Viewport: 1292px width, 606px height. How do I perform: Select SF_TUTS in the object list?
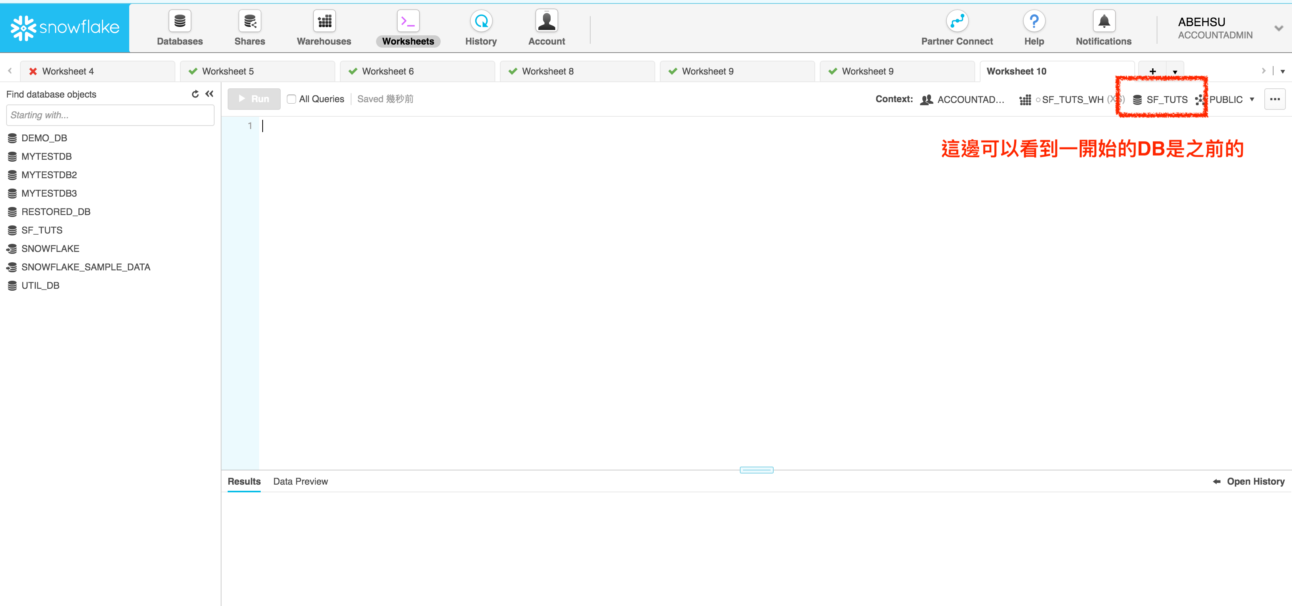(42, 230)
